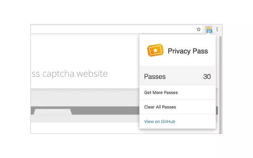Click the Privacy Pass extension toolbar icon

[209, 29]
